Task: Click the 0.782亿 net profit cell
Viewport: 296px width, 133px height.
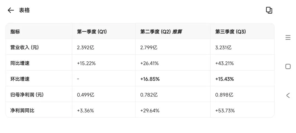Action: pos(149,95)
